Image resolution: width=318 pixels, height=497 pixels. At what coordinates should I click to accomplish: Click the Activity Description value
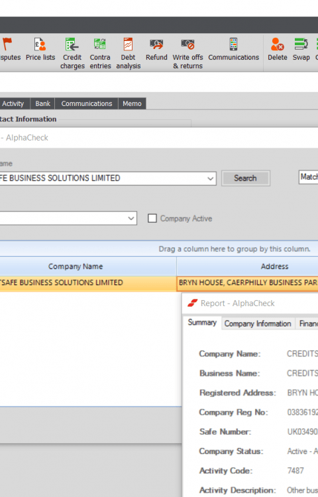(x=303, y=490)
